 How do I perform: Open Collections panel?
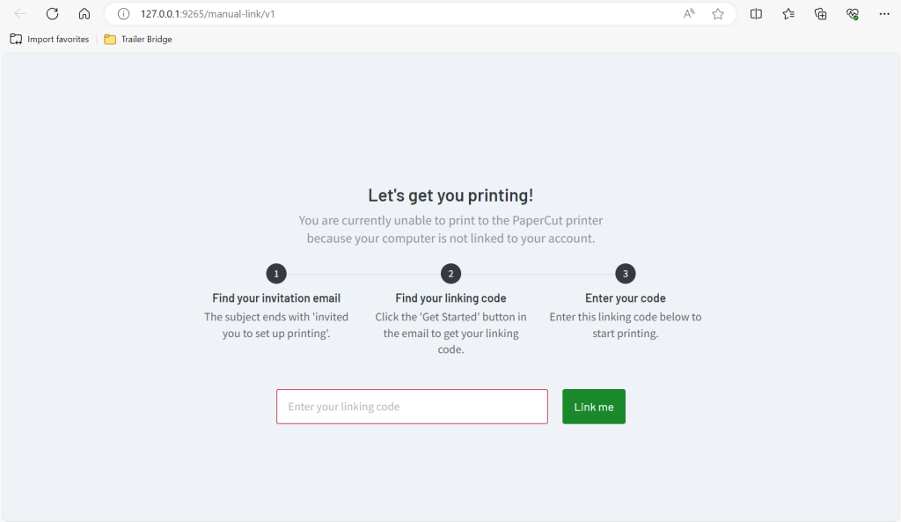[821, 14]
